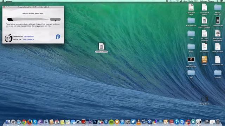Open Stickies notes from the Dock
This screenshot has height=126, width=225.
click(x=62, y=122)
